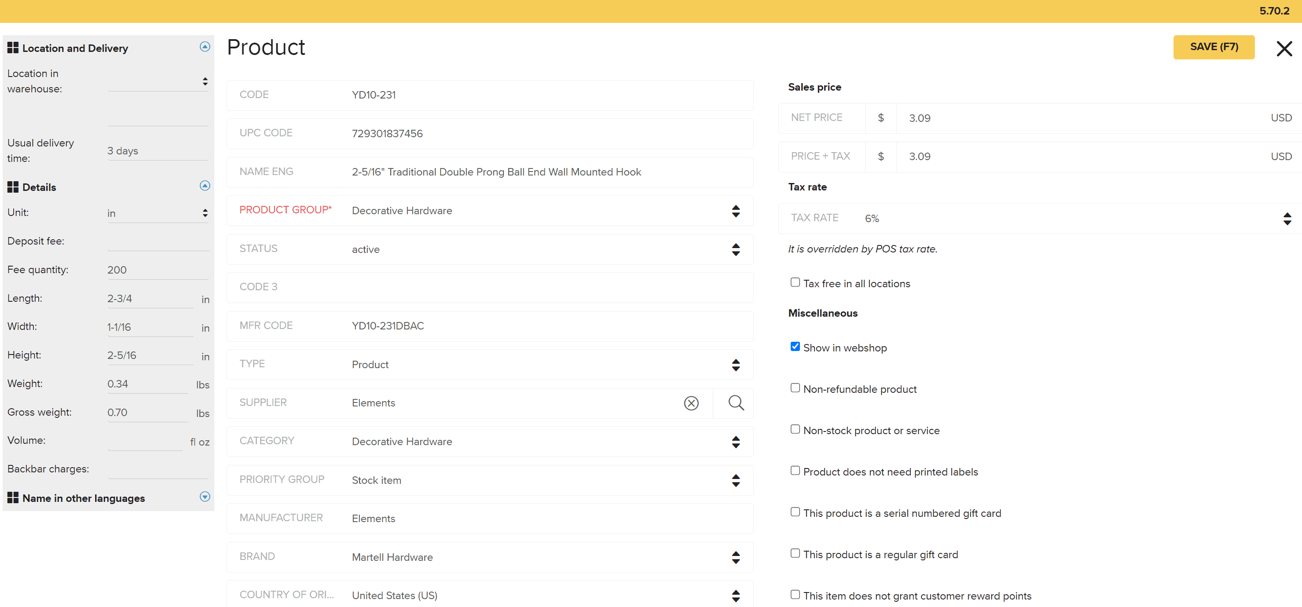This screenshot has height=607, width=1302.
Task: Click the supplier clear (X) icon
Action: coord(692,403)
